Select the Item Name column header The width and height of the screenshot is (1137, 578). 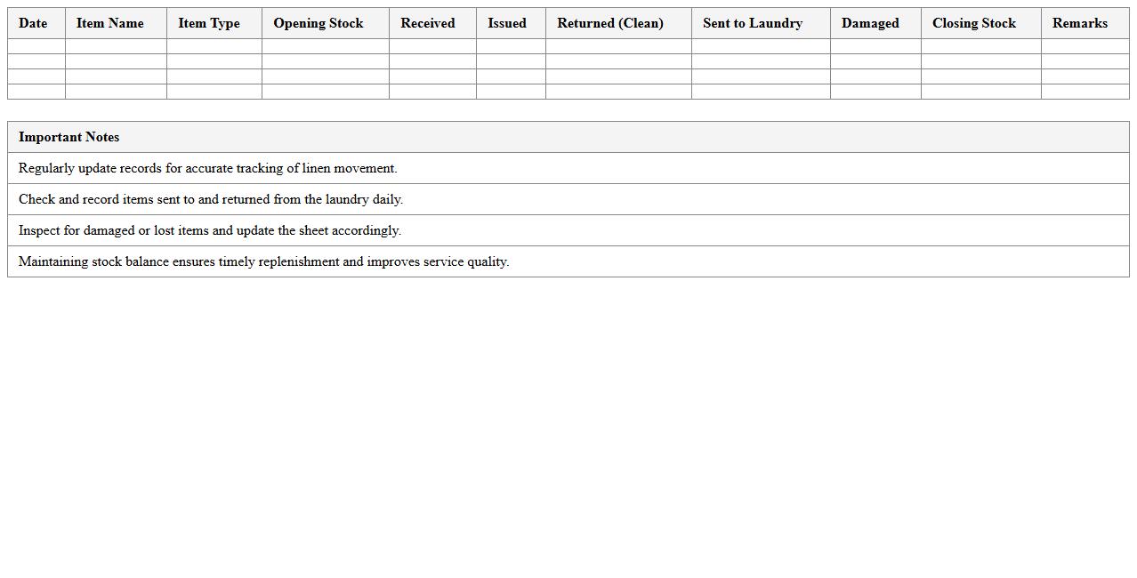pos(109,23)
